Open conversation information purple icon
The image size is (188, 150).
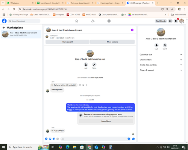pos(132,30)
